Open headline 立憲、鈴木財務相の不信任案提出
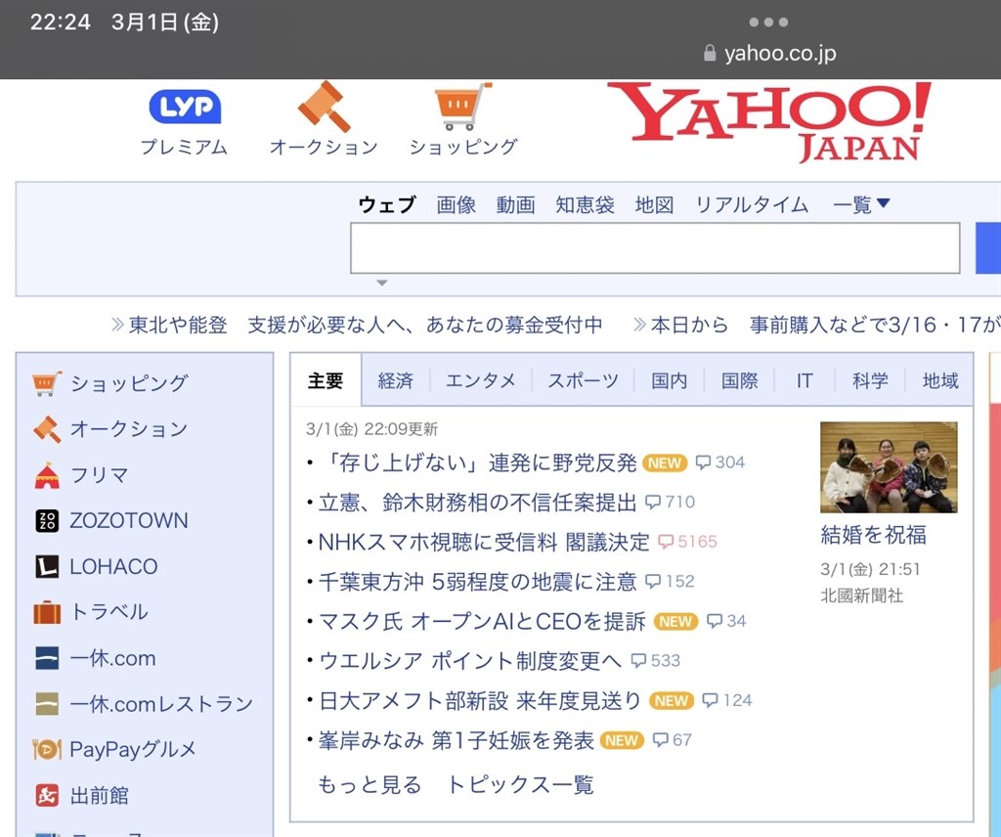 click(477, 502)
